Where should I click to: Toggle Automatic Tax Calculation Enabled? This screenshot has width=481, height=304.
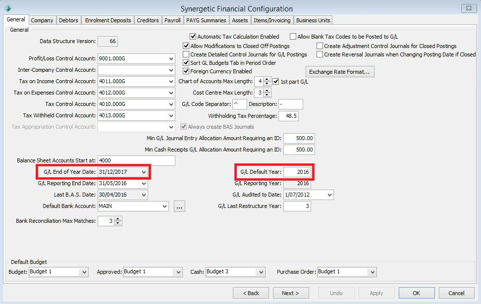point(193,37)
